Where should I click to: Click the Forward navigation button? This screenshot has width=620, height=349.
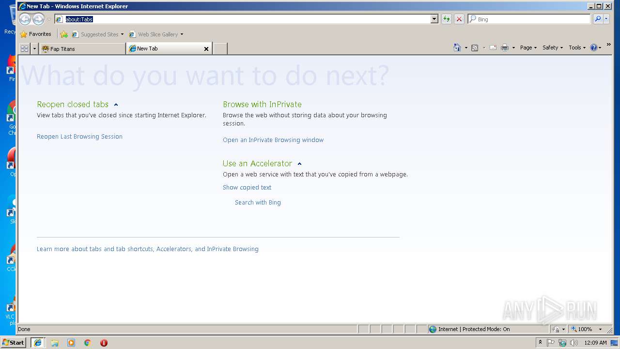point(38,19)
